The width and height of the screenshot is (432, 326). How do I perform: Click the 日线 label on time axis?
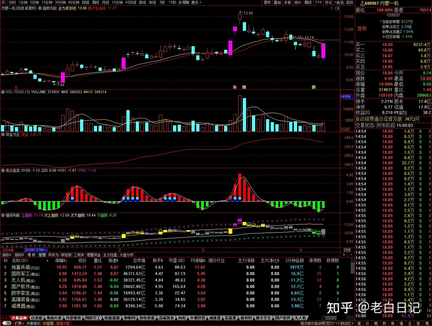coord(347,250)
